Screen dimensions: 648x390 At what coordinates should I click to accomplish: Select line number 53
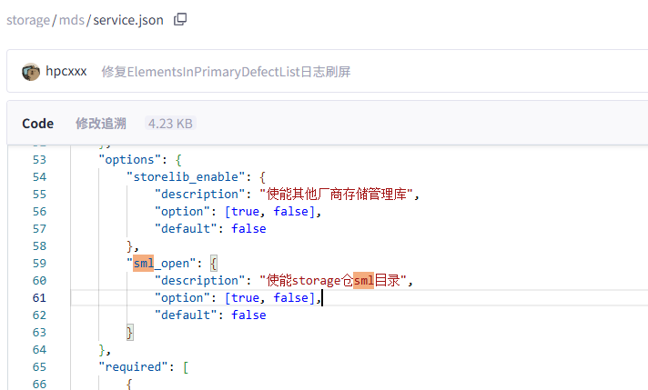point(38,159)
